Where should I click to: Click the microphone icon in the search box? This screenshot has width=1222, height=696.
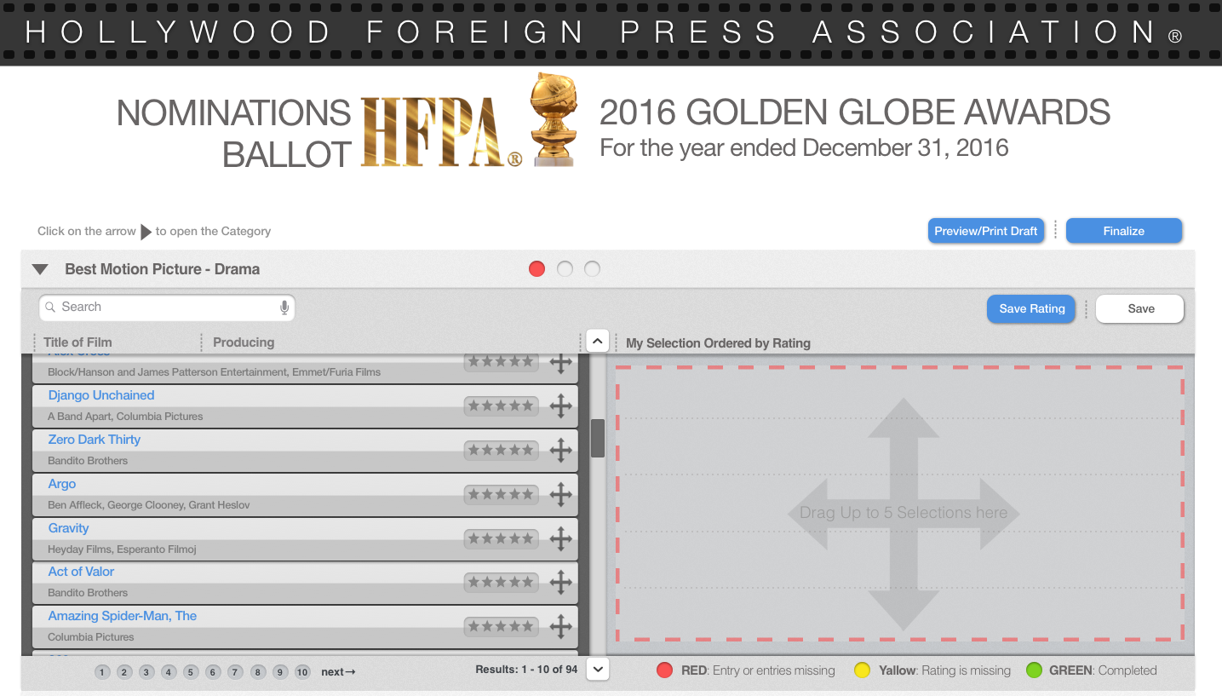(x=284, y=308)
